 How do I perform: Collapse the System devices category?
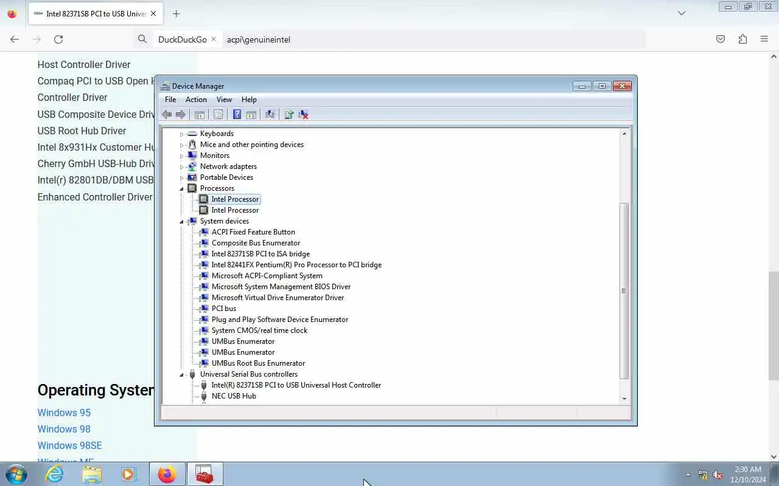click(181, 221)
